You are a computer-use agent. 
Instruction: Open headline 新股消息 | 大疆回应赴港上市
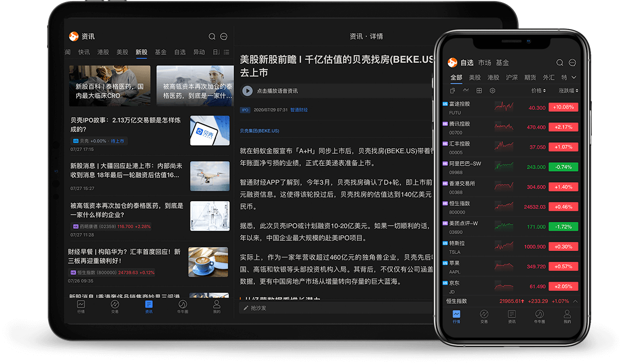pos(127,171)
